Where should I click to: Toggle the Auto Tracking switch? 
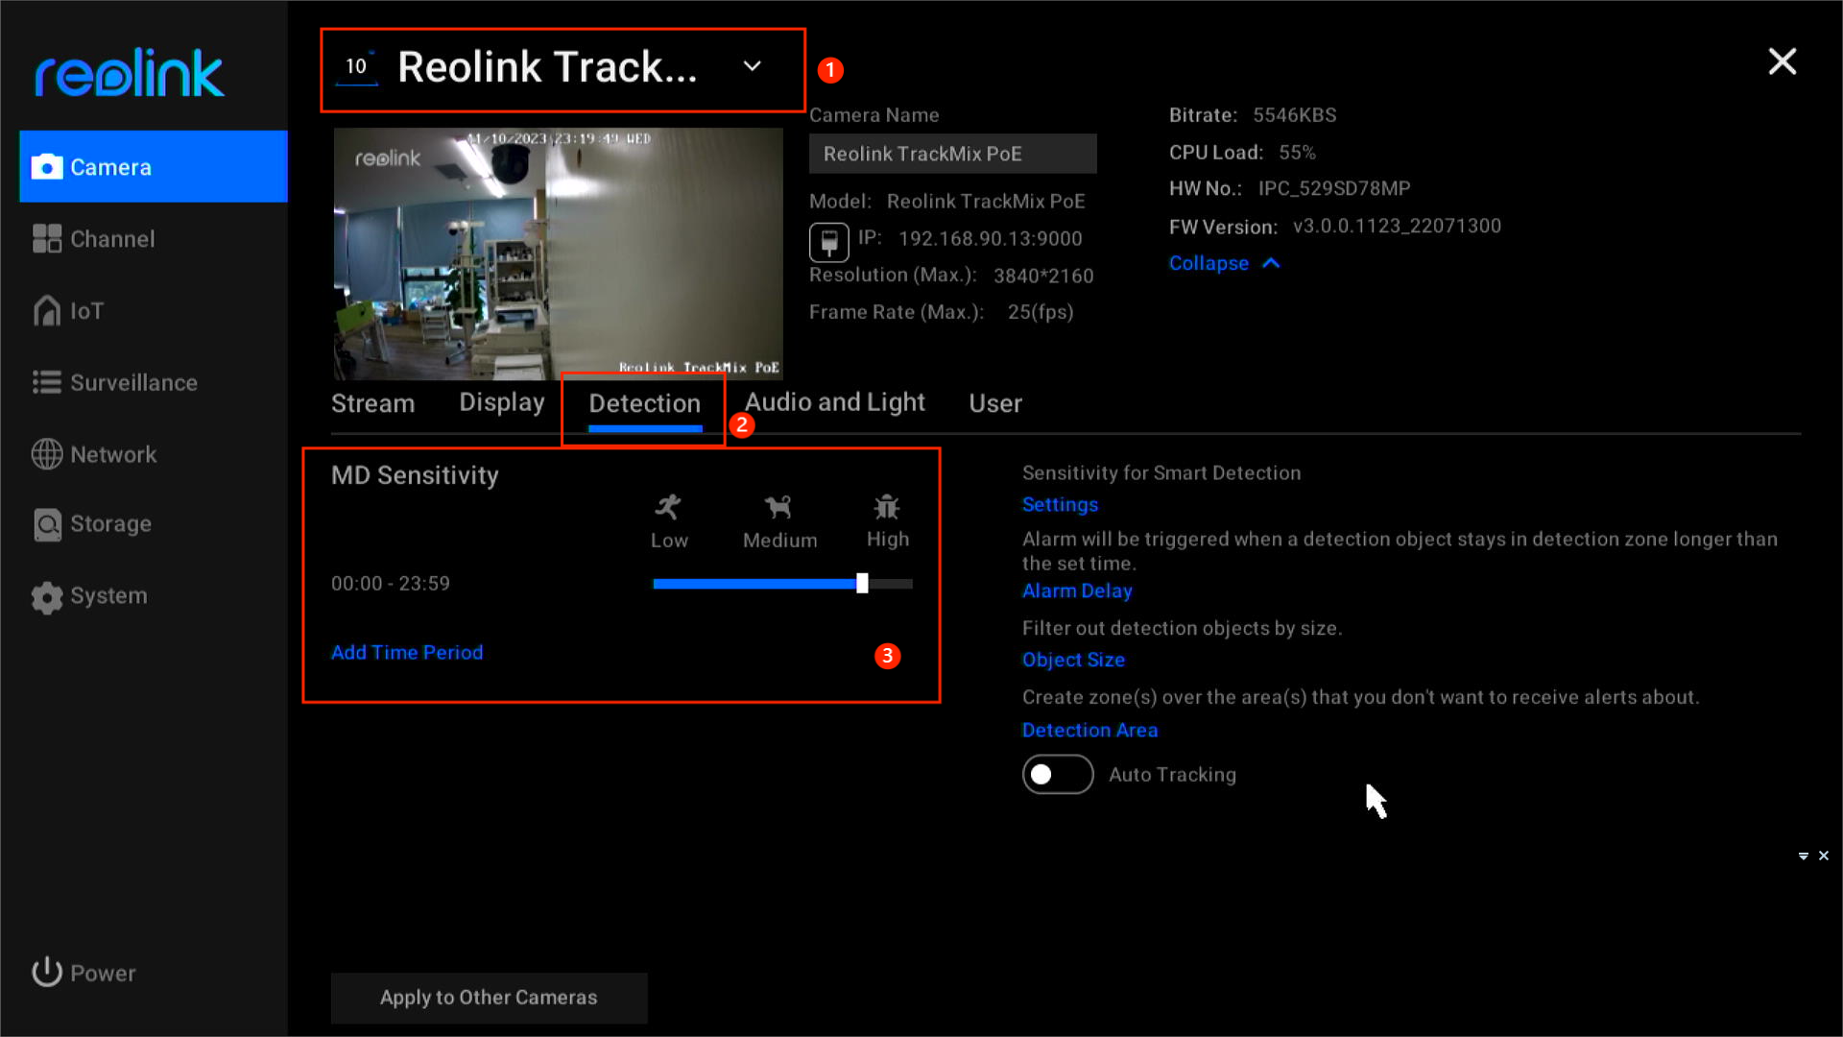(x=1058, y=774)
